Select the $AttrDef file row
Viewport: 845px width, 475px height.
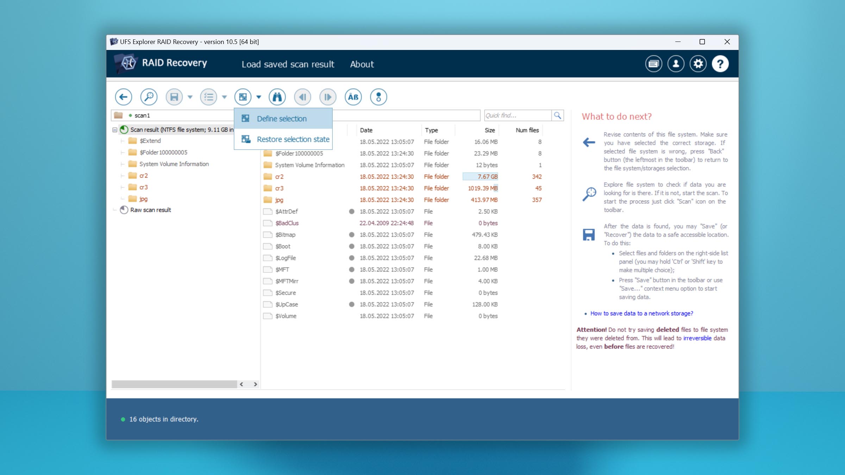click(403, 211)
